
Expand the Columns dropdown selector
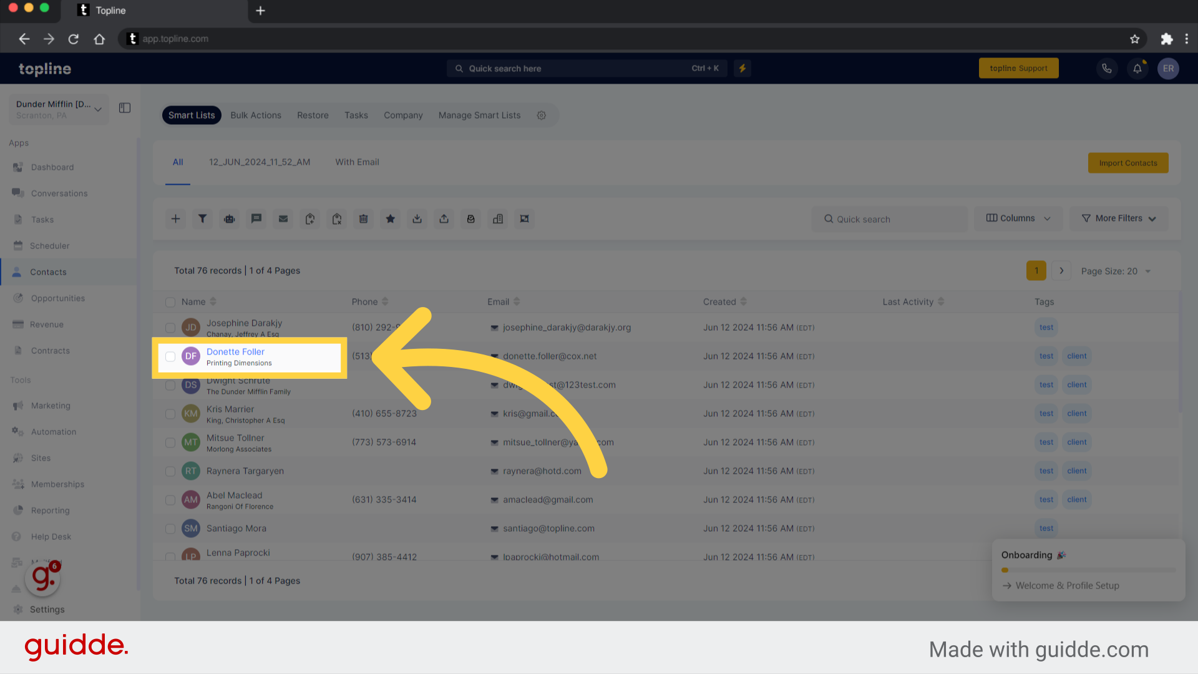click(x=1018, y=218)
